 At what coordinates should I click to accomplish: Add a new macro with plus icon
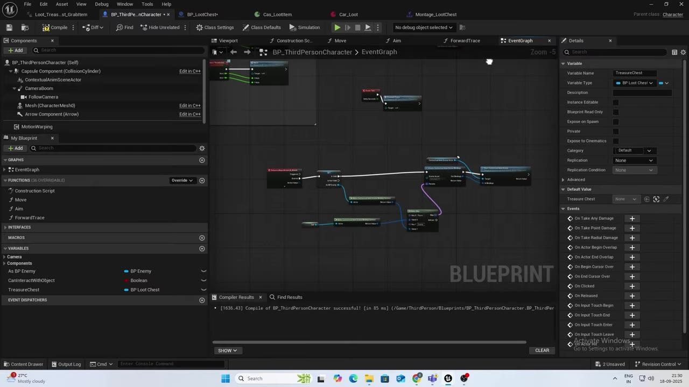click(x=202, y=238)
